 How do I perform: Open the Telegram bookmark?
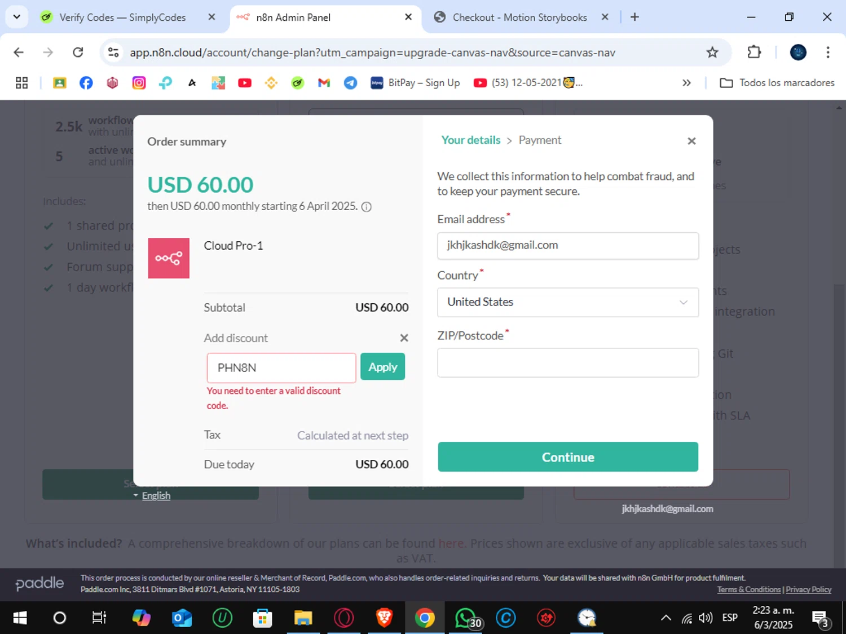pyautogui.click(x=350, y=83)
